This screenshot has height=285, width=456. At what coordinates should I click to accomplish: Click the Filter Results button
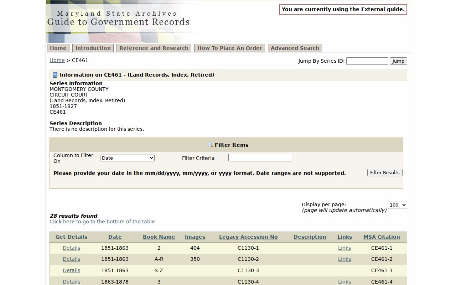click(385, 172)
